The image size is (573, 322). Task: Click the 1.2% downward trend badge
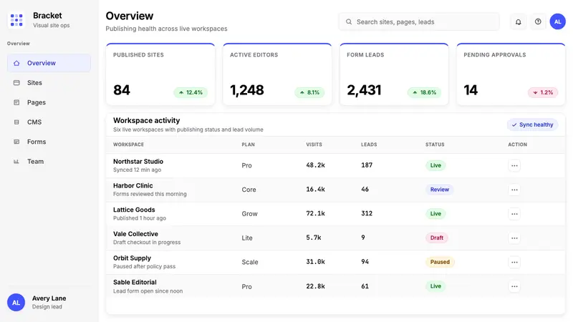pos(543,92)
